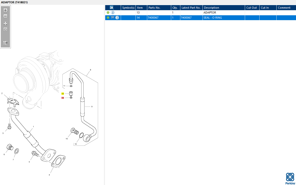Viewport: 296px width, 185px height.
Task: Click the Comment column header
Action: 286,8
